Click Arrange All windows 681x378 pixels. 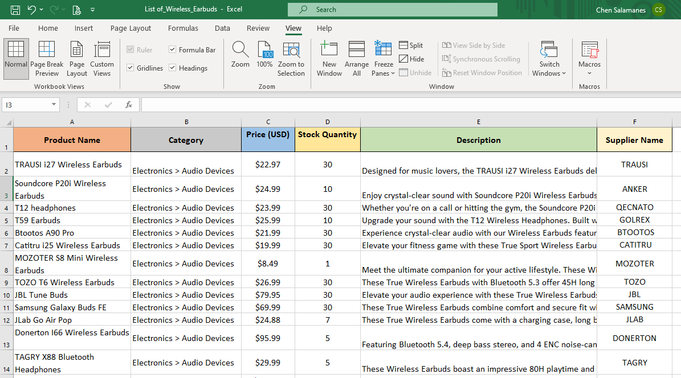(357, 59)
